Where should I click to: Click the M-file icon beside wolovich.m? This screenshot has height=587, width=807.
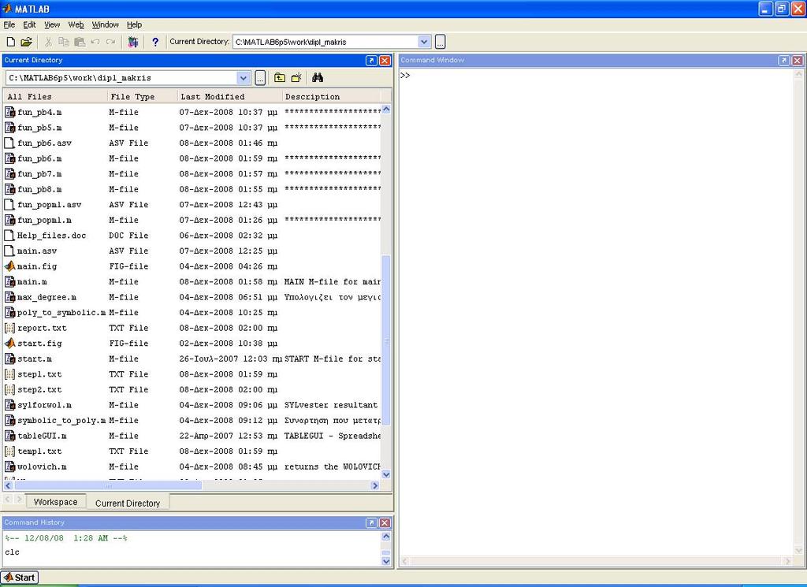tap(9, 466)
